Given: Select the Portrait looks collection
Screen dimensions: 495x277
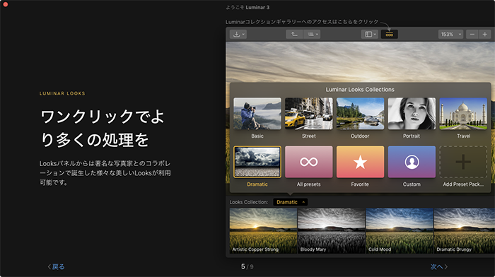Looking at the screenshot, I should click(x=412, y=114).
